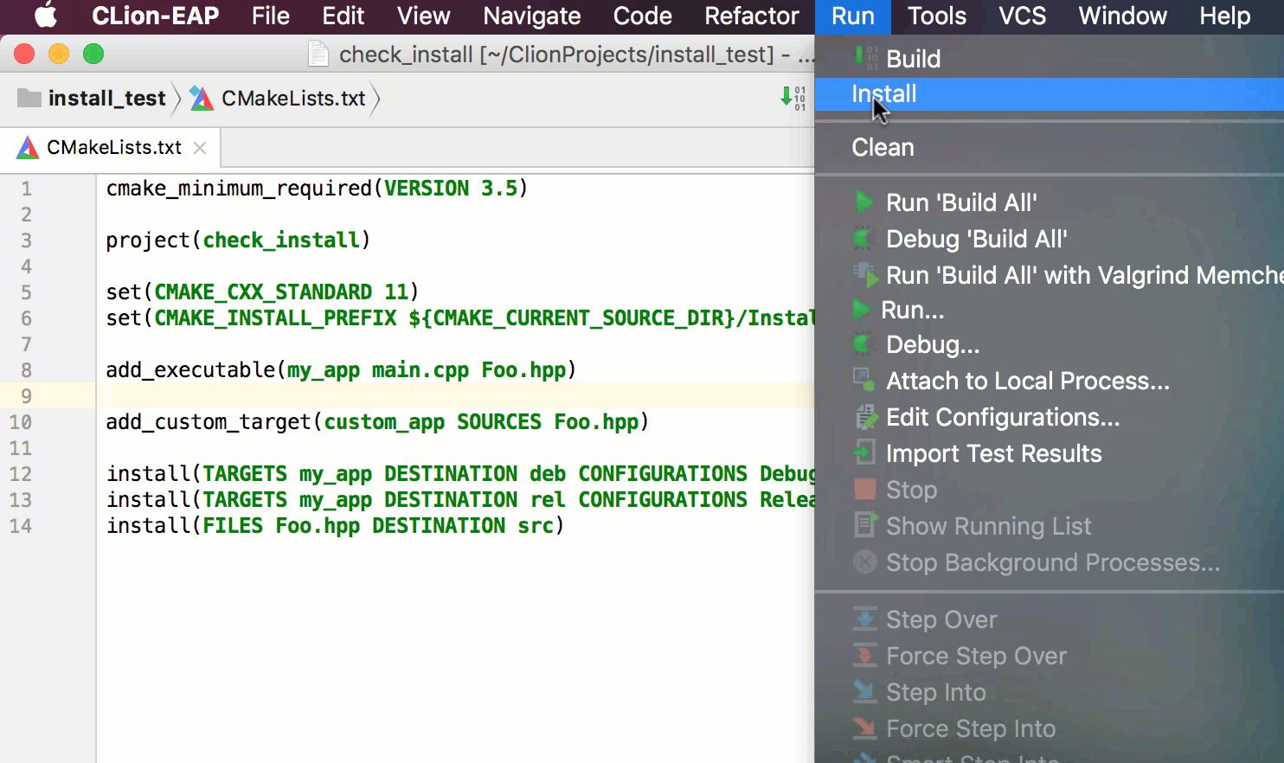1284x763 pixels.
Task: Click line number 12 in the gutter
Action: (x=21, y=474)
